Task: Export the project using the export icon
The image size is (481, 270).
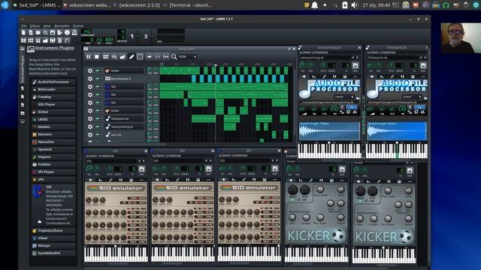Action: [60, 33]
